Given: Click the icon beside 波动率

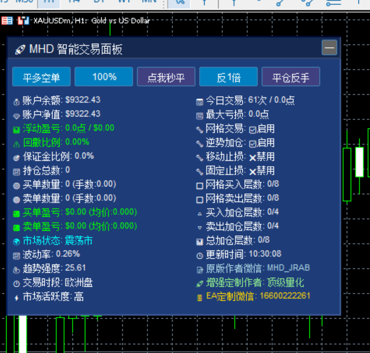Looking at the screenshot, I should (x=17, y=256).
